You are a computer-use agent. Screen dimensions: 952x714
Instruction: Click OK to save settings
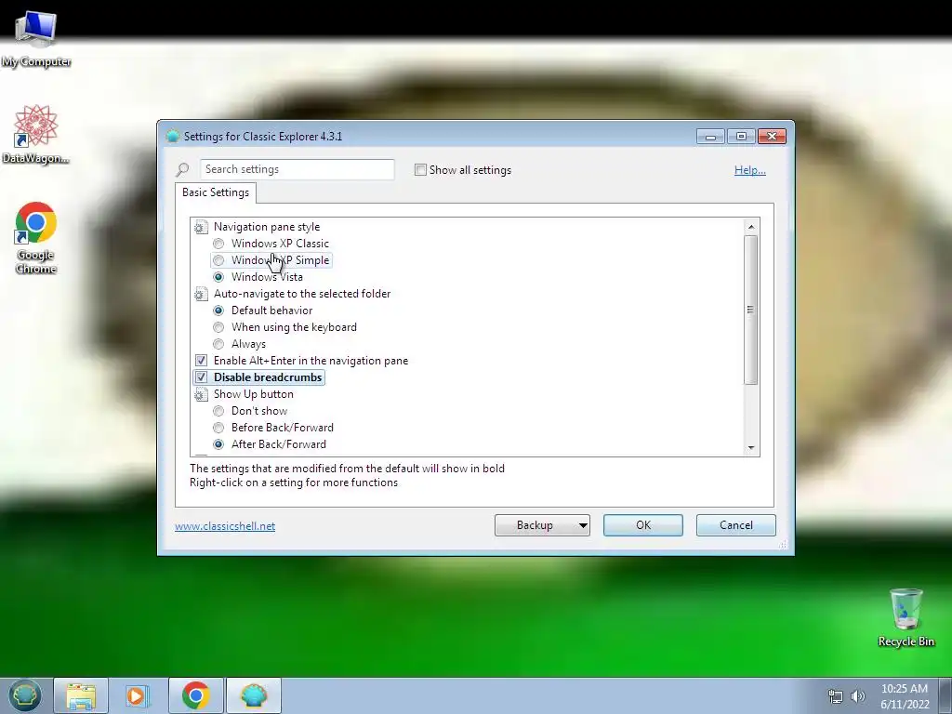tap(643, 525)
